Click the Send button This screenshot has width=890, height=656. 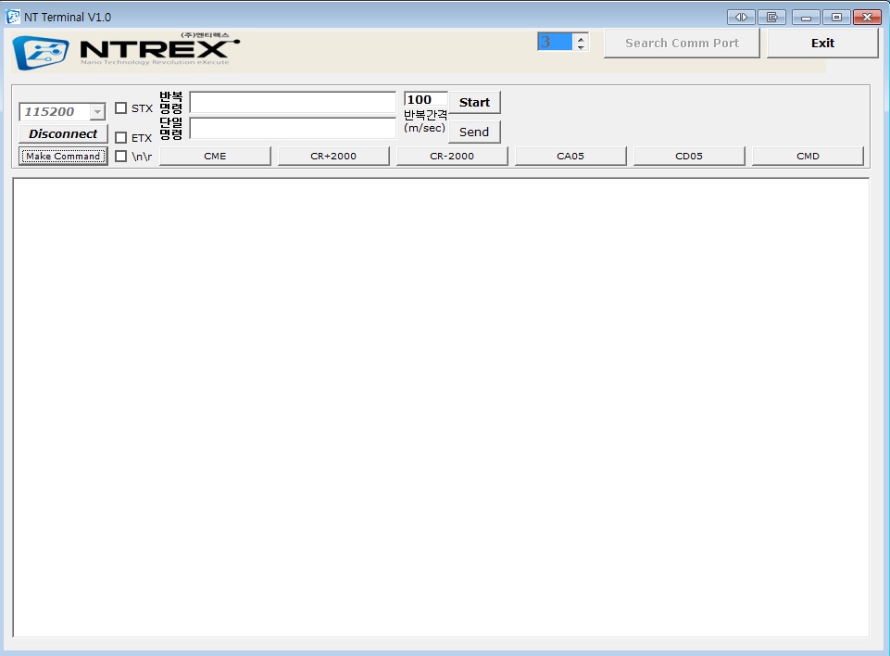coord(474,132)
